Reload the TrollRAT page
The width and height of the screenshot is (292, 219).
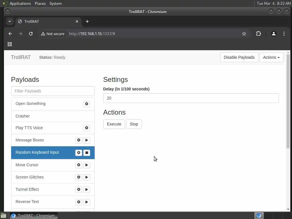(x=31, y=34)
